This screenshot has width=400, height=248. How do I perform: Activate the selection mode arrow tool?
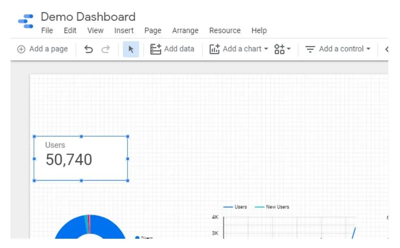(131, 49)
